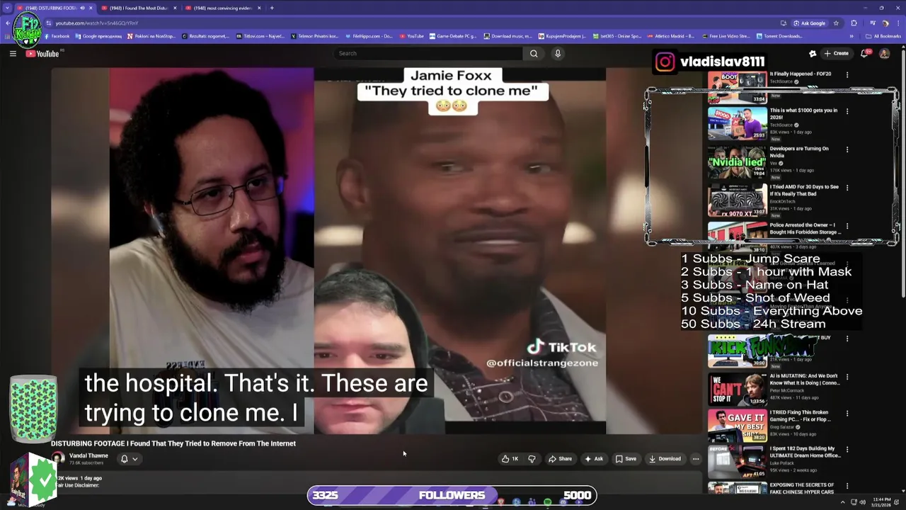Open Discord from the taskbar
Viewport: 906px width, 510px height.
tap(563, 502)
